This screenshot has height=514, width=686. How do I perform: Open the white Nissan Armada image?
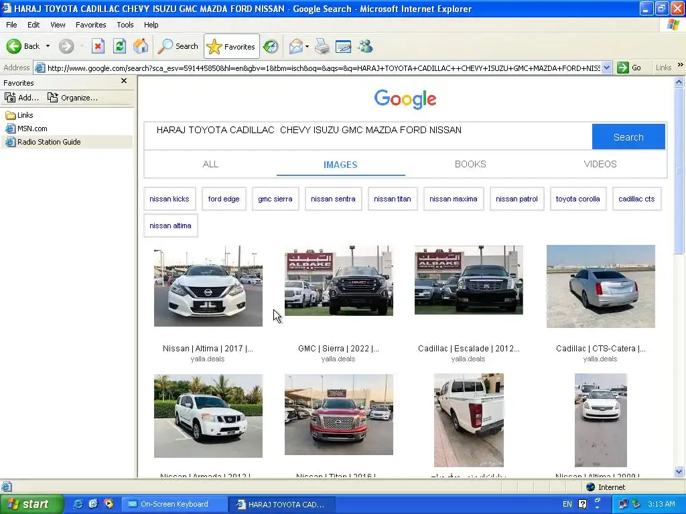[208, 416]
